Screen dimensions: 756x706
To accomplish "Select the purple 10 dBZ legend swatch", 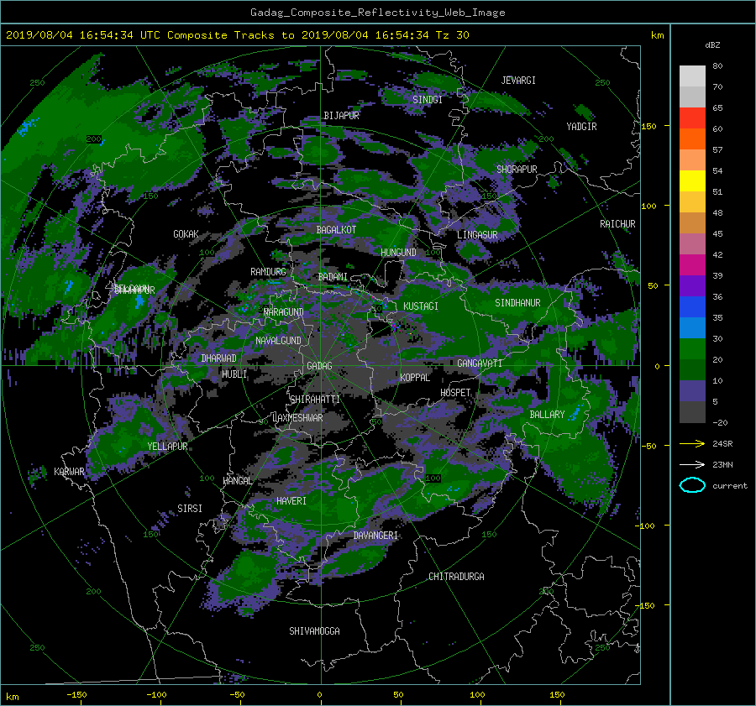I will click(x=692, y=390).
